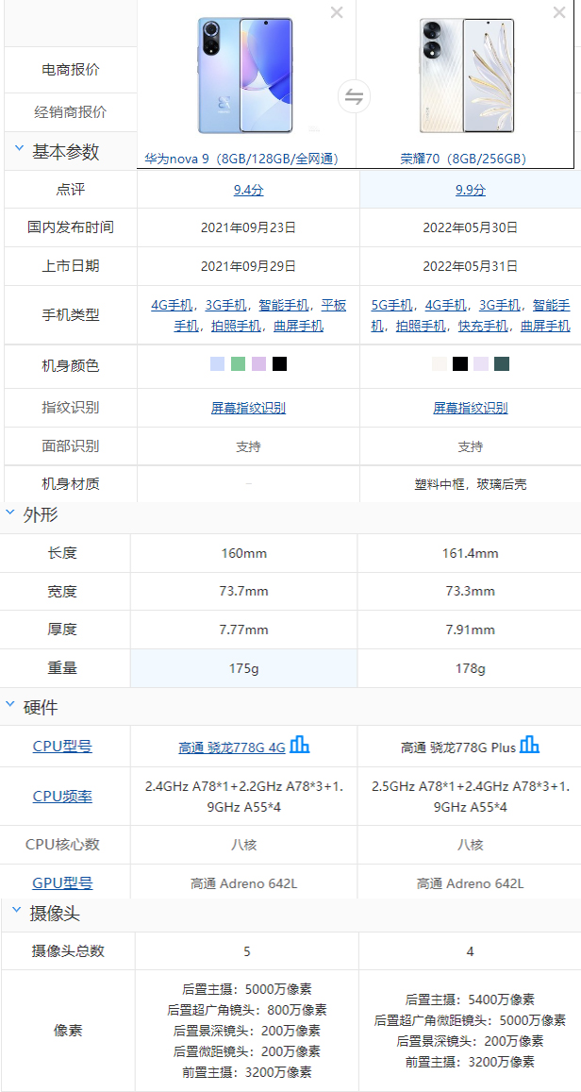The height and width of the screenshot is (1092, 581).
Task: Click 塑料中框，玻璃后壳 material cell
Action: pos(471,484)
